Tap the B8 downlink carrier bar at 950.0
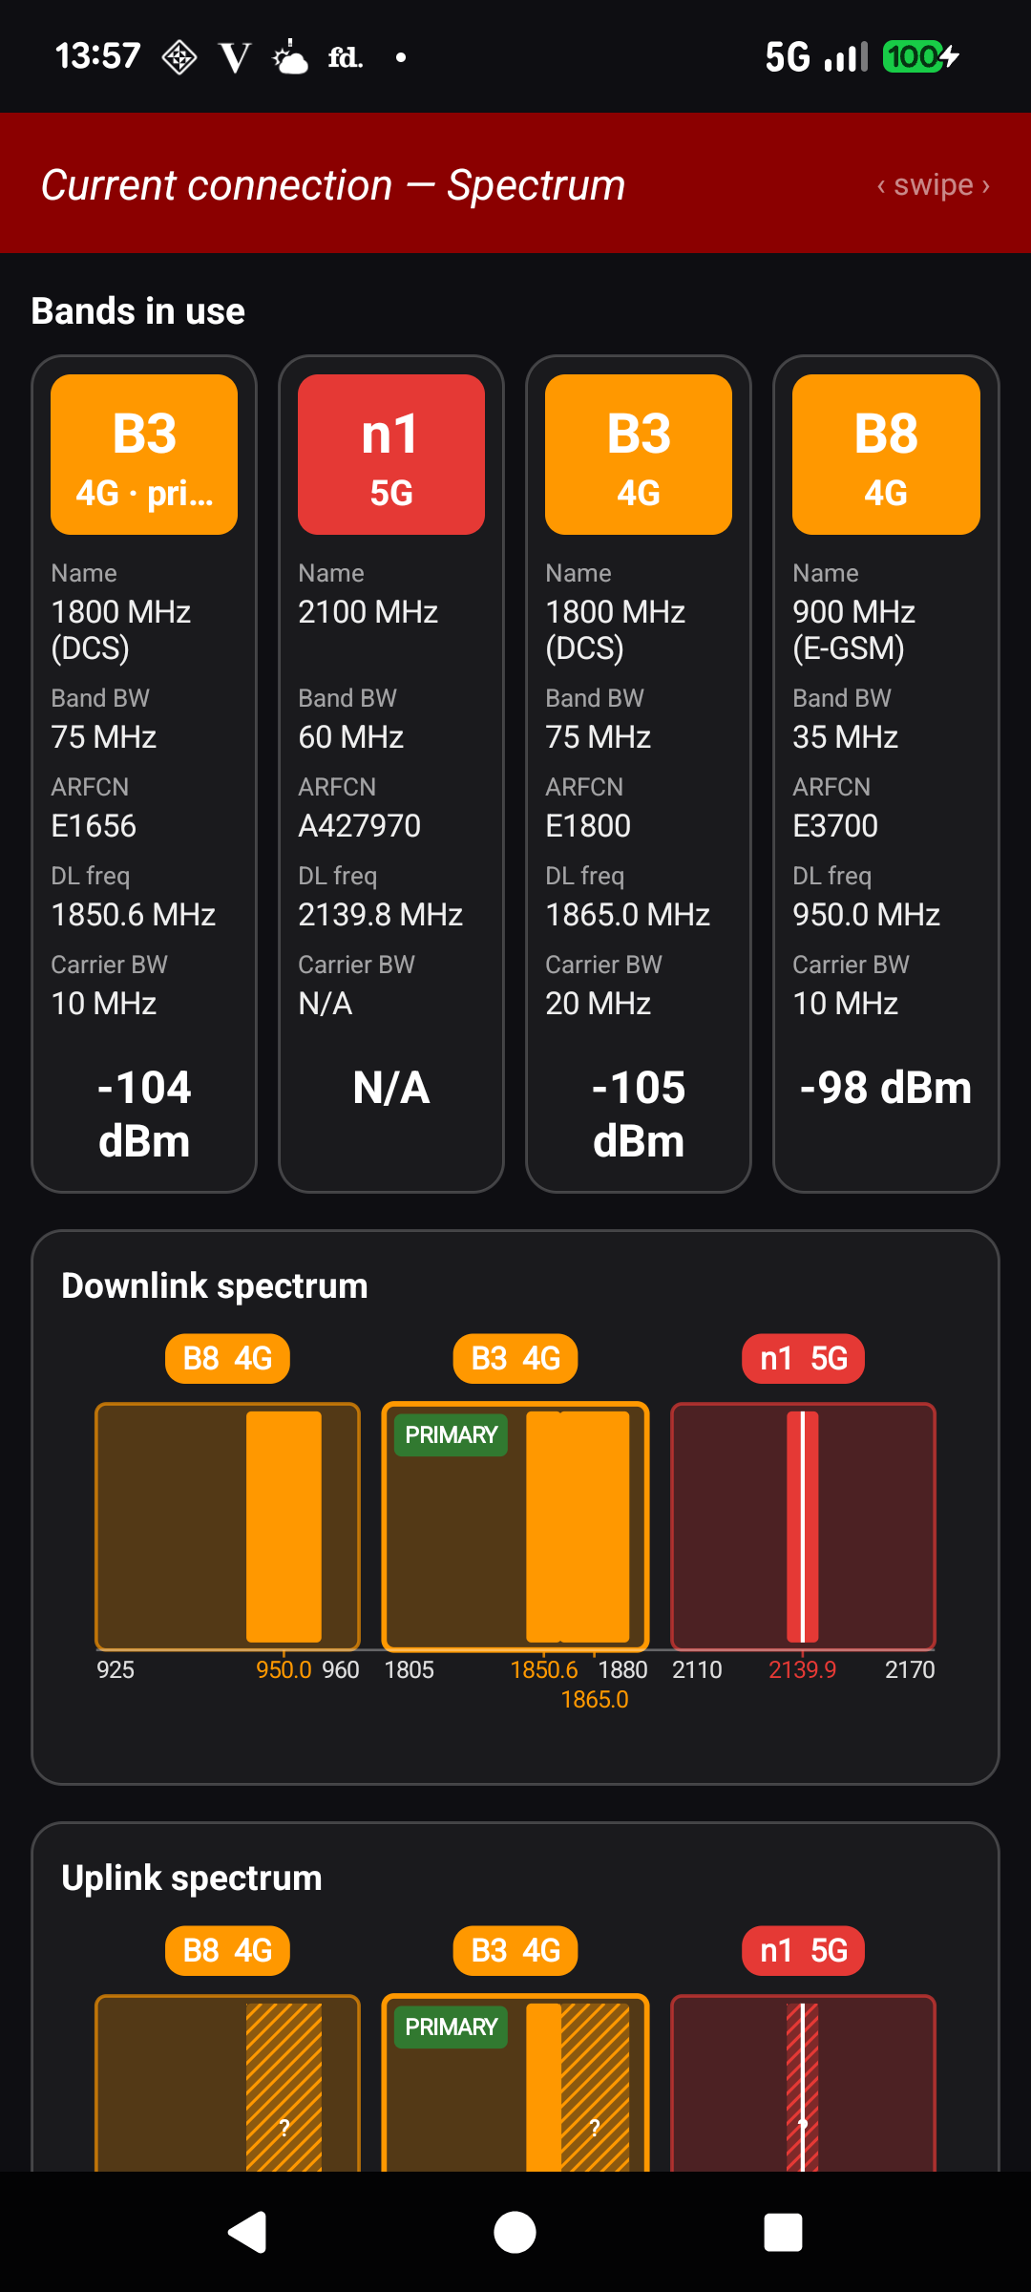The image size is (1031, 2292). point(284,1526)
